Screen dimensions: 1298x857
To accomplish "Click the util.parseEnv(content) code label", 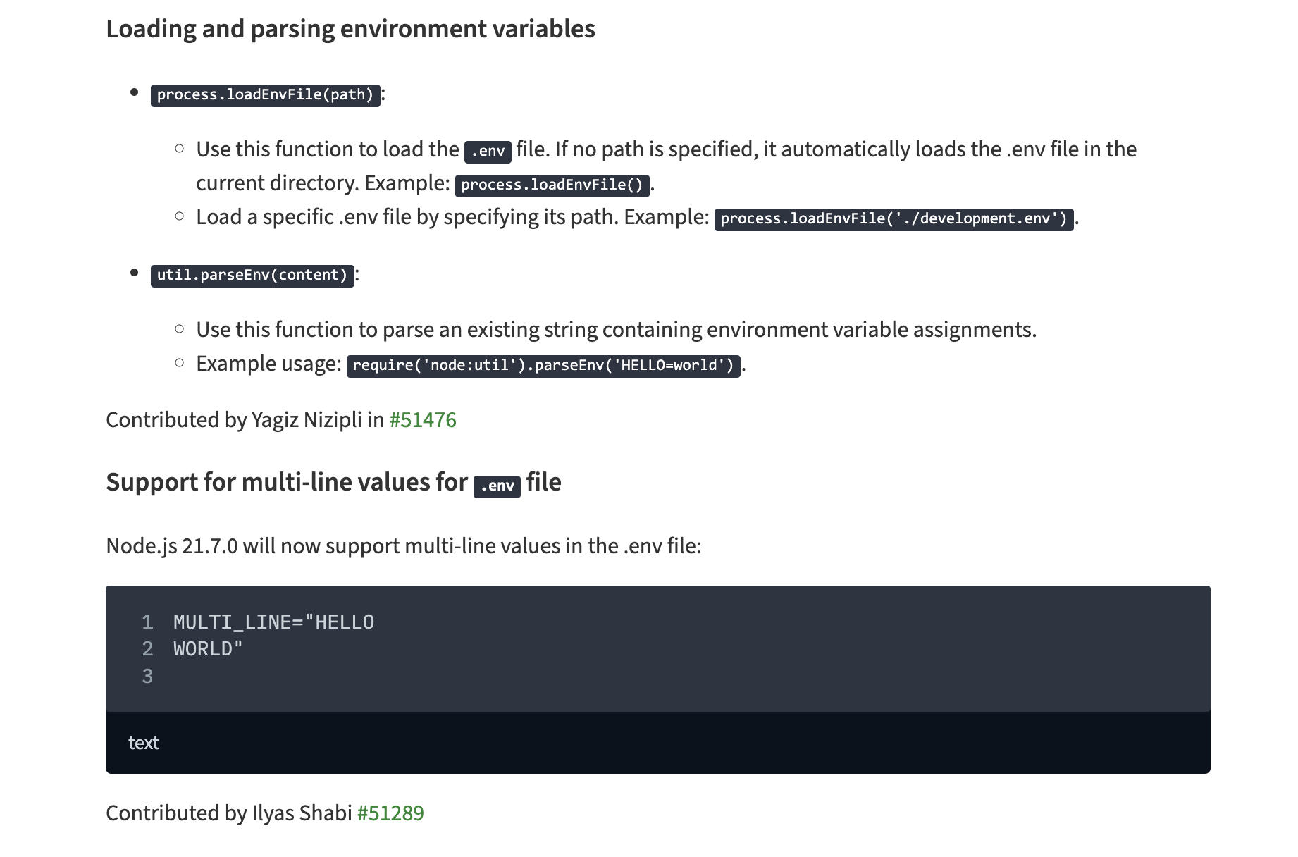I will 252,276.
